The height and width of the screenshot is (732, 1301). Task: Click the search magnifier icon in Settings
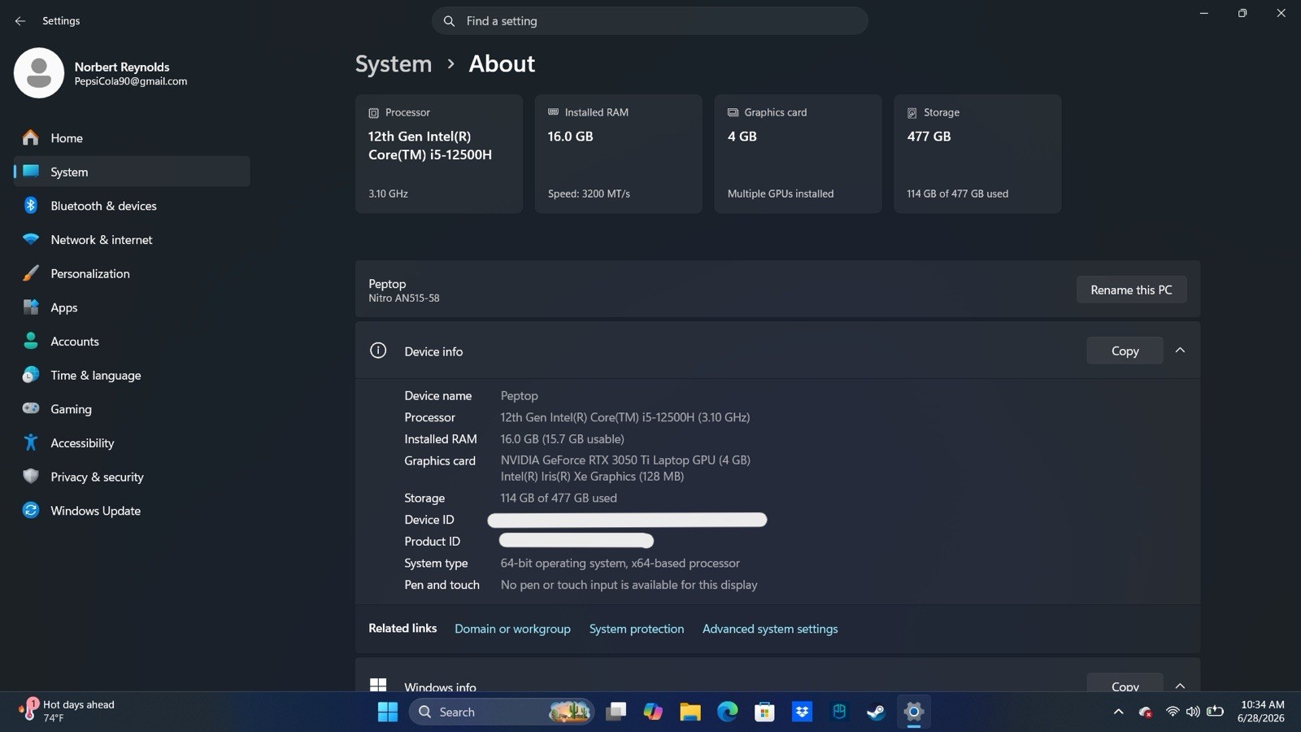point(449,21)
